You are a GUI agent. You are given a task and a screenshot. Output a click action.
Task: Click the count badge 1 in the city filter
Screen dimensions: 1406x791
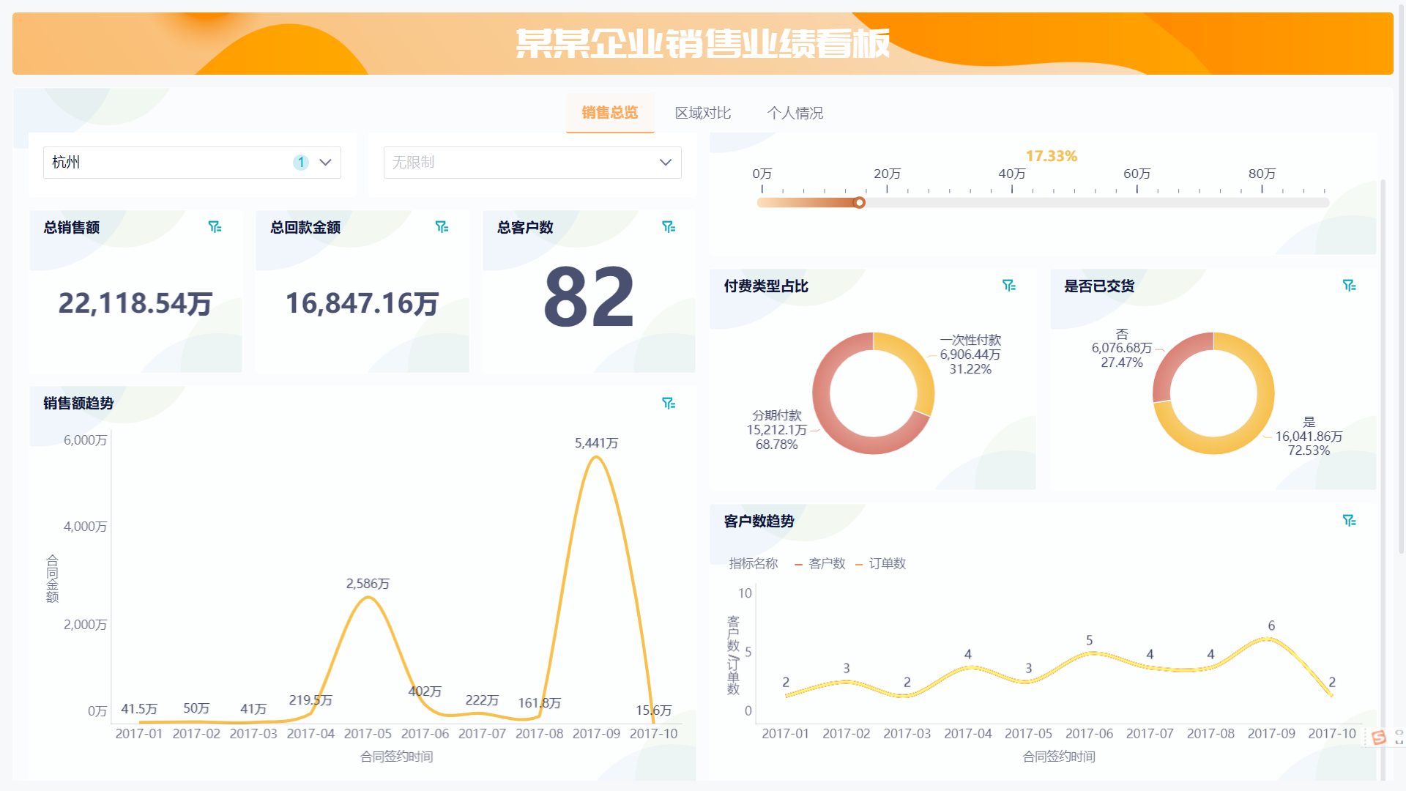(300, 162)
